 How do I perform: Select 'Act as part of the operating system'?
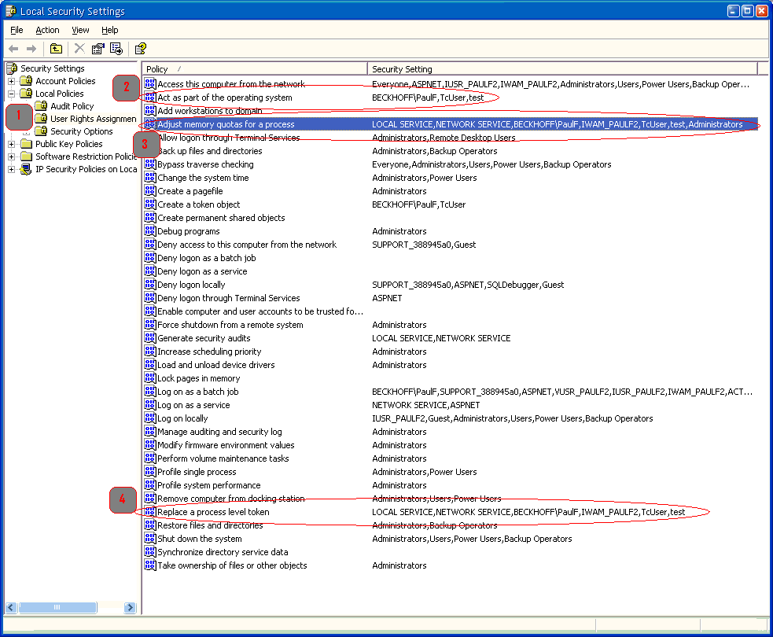pyautogui.click(x=224, y=98)
